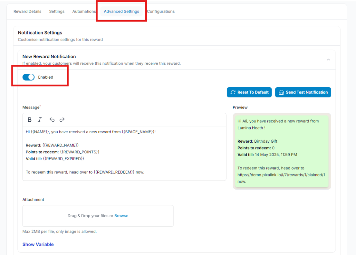
Task: Click the Reset To Default button
Action: click(249, 92)
